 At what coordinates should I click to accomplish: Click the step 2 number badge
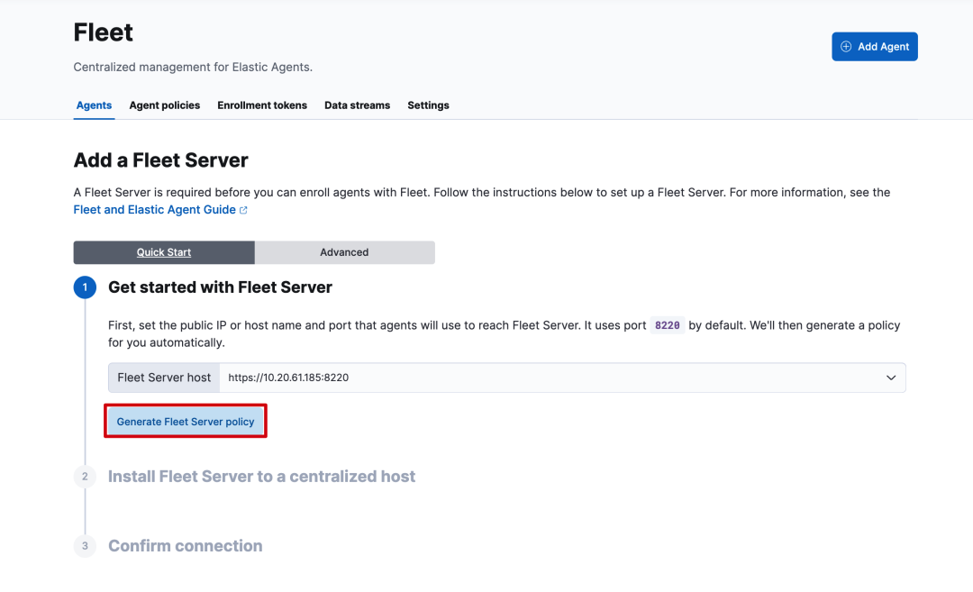[85, 477]
